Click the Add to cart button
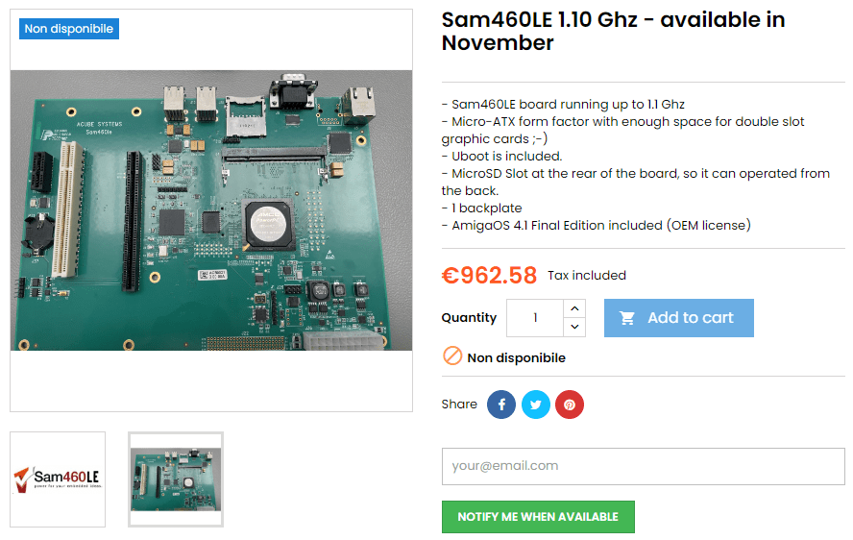 [x=678, y=318]
